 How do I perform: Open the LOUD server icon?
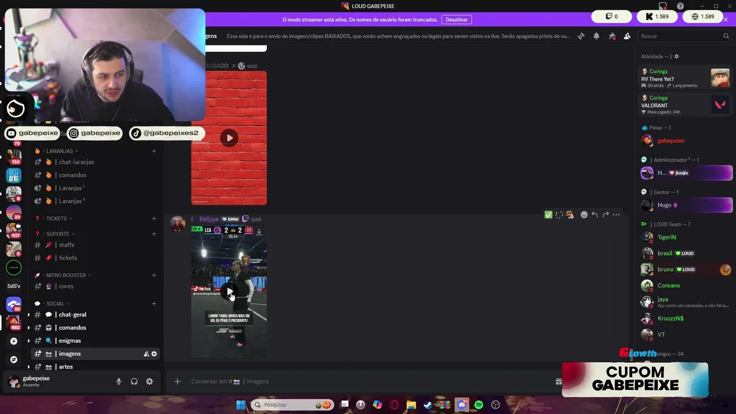(14, 267)
